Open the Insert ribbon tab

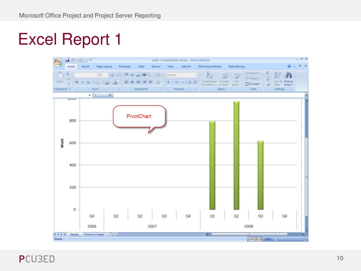pyautogui.click(x=85, y=67)
